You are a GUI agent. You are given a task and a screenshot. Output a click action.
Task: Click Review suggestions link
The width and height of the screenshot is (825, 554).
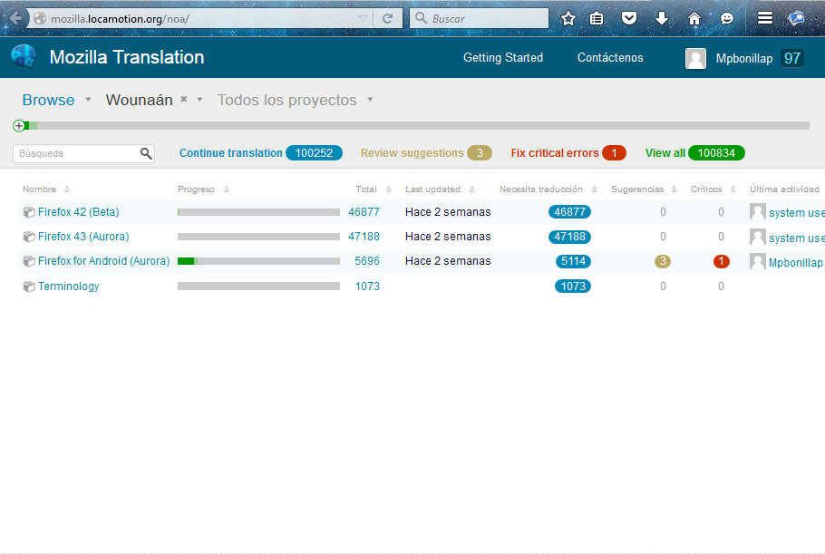click(412, 153)
